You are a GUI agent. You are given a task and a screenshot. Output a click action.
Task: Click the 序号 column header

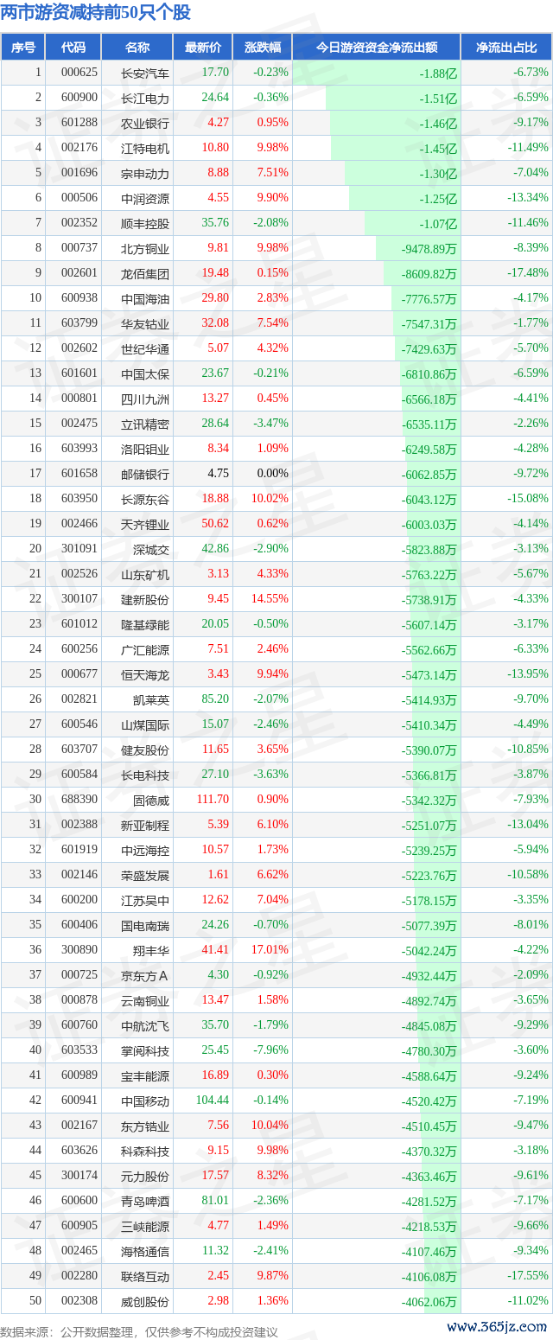23,48
